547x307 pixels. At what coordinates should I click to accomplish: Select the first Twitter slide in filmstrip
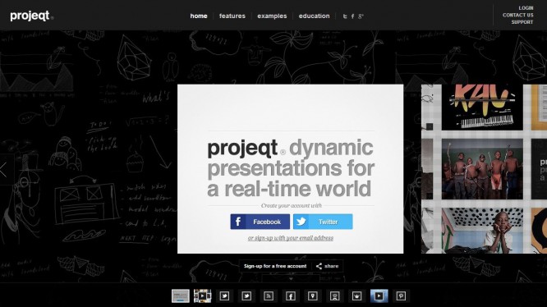coord(224,296)
